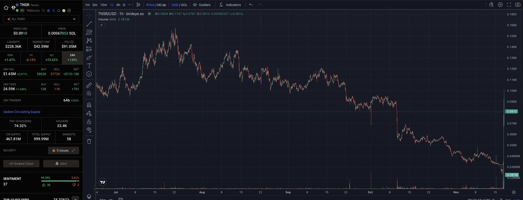Screen dimensions: 523x200
Task: Open chart settings hexagon icon
Action: (500, 5)
